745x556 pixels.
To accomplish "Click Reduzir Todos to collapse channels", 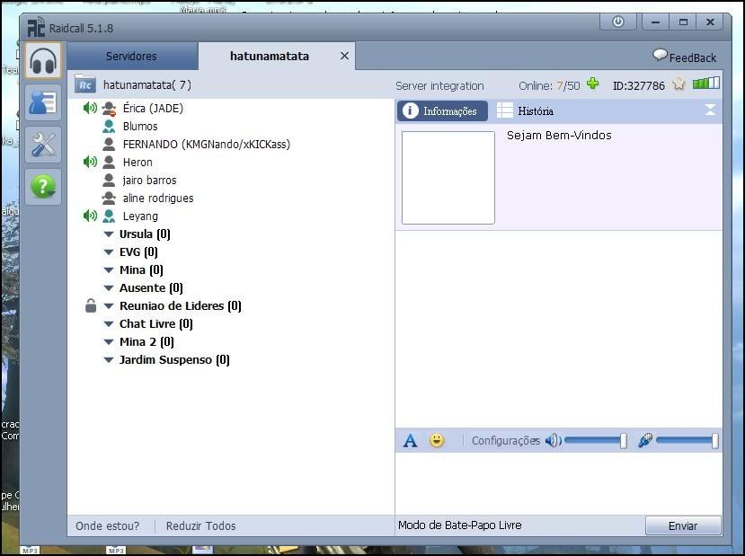I will tap(200, 525).
